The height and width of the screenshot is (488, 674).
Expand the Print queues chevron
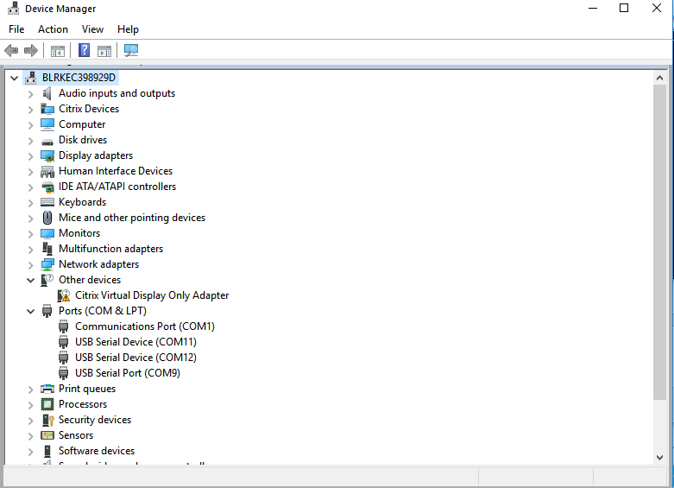(30, 389)
